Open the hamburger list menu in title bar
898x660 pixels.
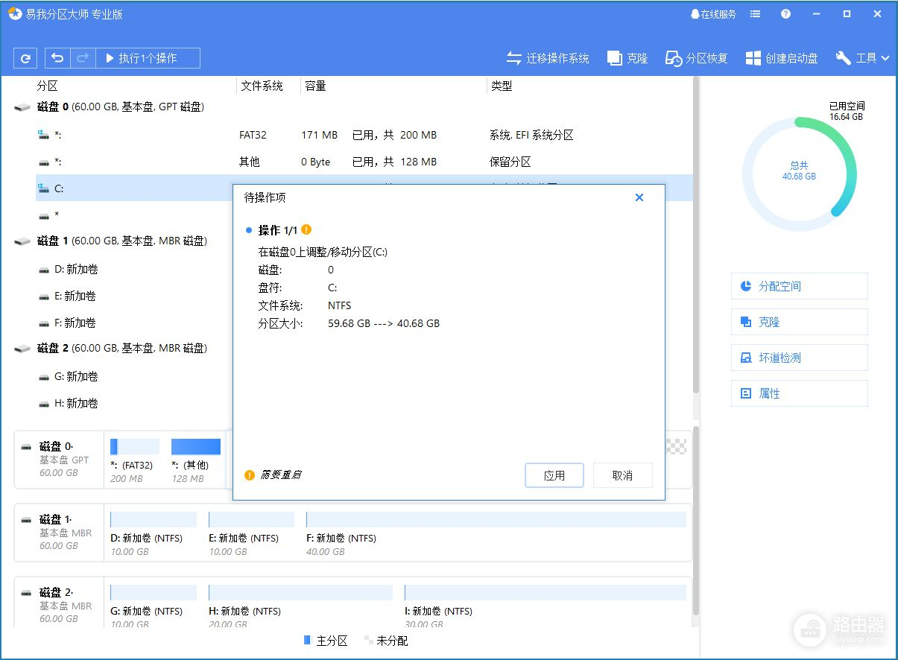(756, 14)
